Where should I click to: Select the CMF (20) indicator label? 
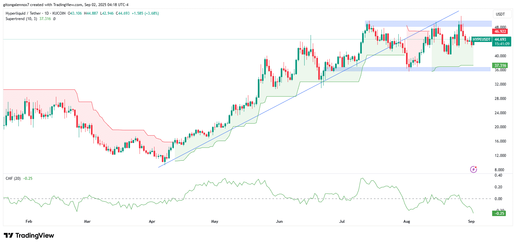tap(13, 178)
